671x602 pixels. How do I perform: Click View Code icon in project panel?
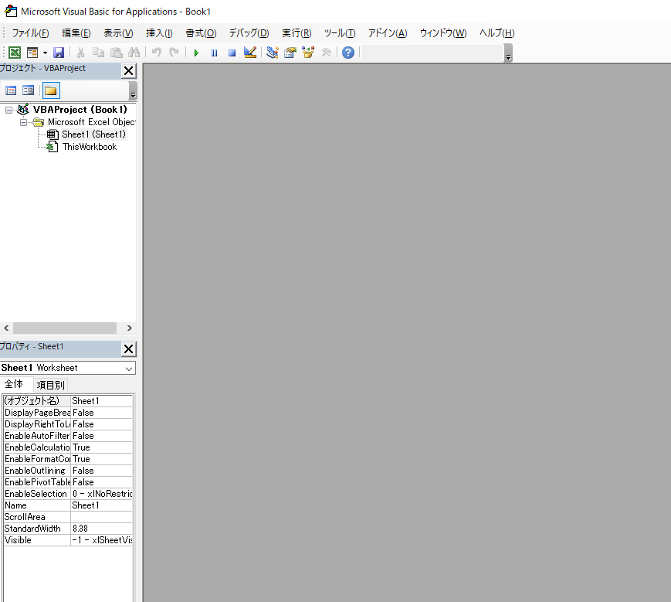click(11, 90)
